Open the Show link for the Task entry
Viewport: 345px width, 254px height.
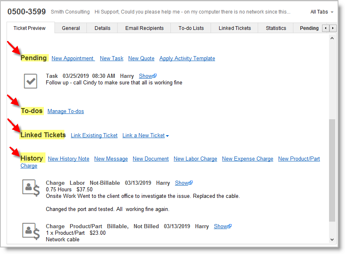coord(145,76)
